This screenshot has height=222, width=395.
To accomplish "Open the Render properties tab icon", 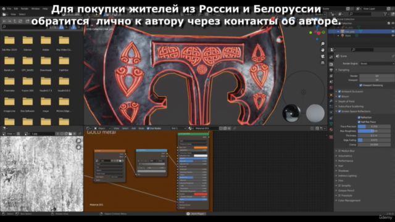I will click(x=331, y=64).
